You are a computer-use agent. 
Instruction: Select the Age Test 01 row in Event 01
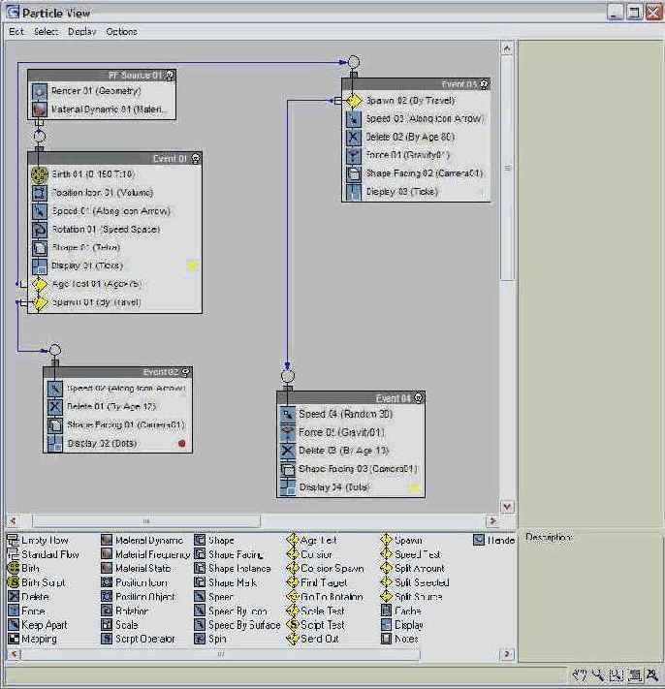pos(97,284)
